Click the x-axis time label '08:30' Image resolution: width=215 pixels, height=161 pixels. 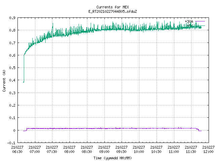click(x=87, y=152)
